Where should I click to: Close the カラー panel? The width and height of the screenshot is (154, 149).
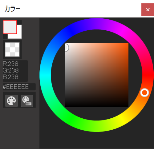coord(148,10)
